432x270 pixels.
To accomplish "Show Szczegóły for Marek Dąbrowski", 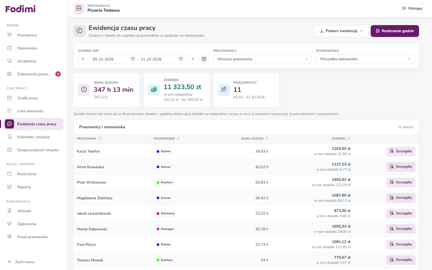I will tap(401, 229).
